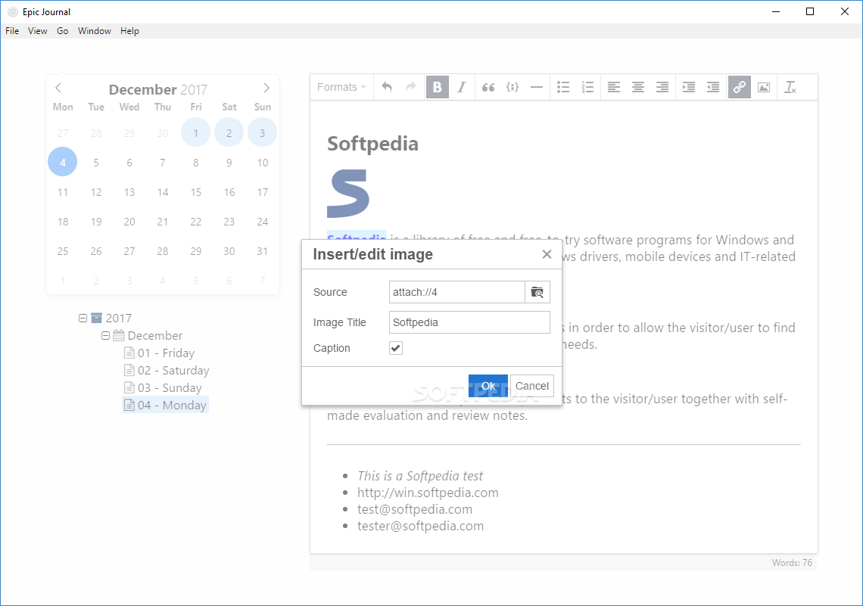Insert a code block with braces icon
Image resolution: width=863 pixels, height=606 pixels.
coord(513,87)
